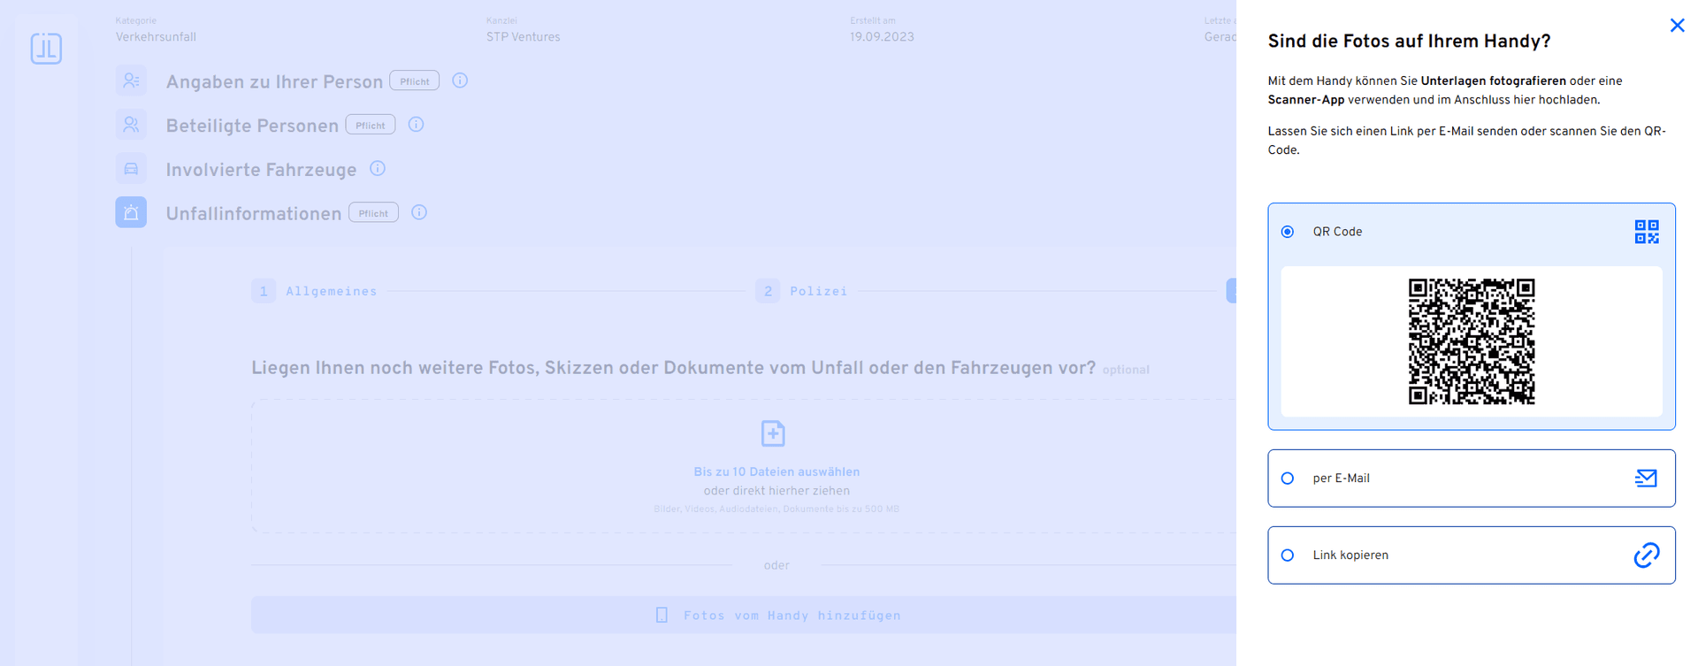
Task: Go to step 2 Polizei
Action: [801, 291]
